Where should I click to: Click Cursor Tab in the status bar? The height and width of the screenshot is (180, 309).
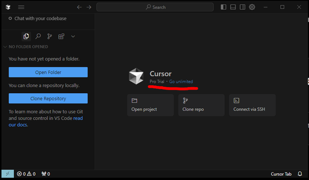click(x=281, y=174)
